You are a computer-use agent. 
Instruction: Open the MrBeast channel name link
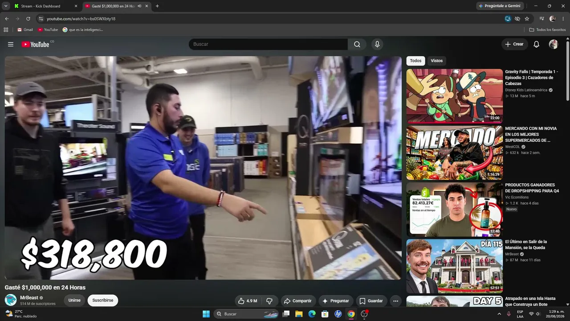tap(29, 298)
